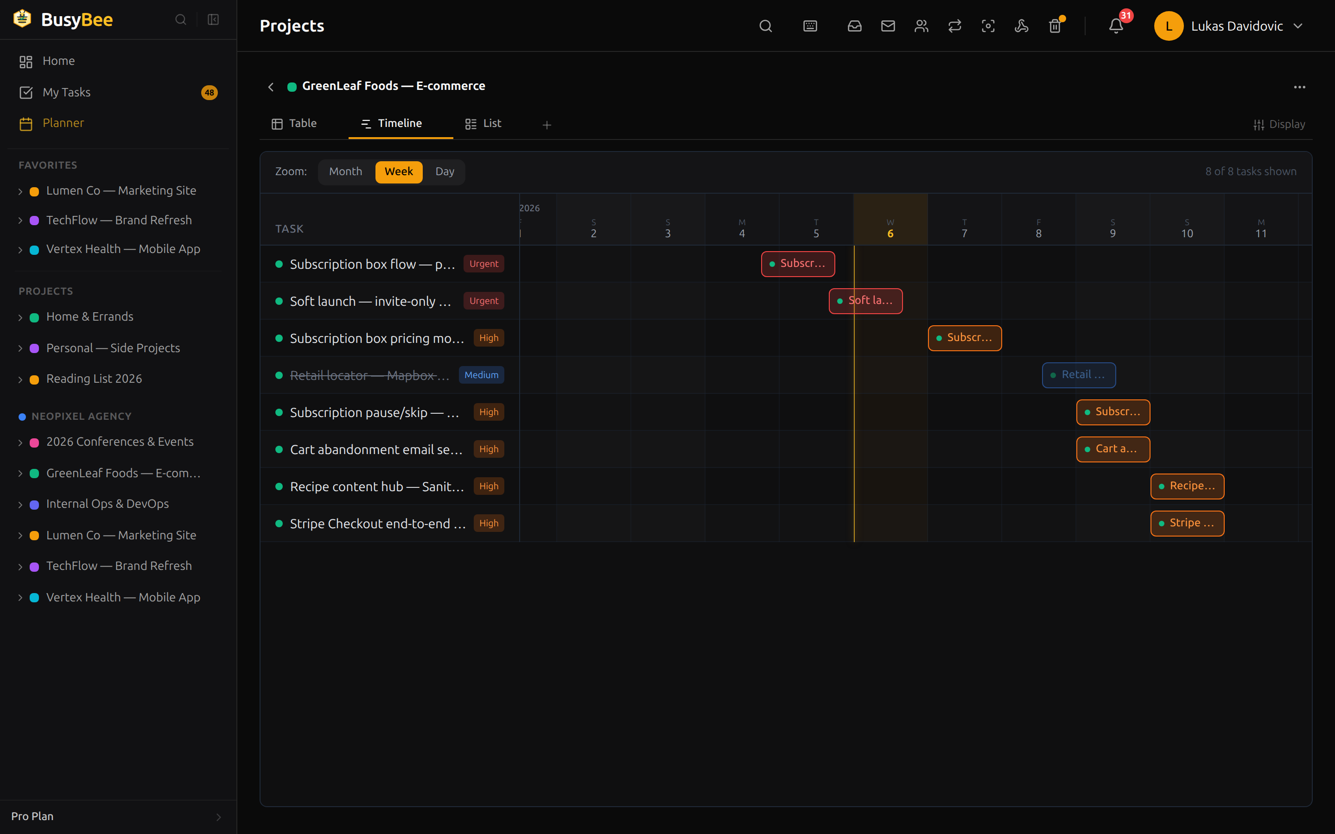Screen dimensions: 1335x834
Task: Click Soft launch timeline bar
Action: (865, 301)
